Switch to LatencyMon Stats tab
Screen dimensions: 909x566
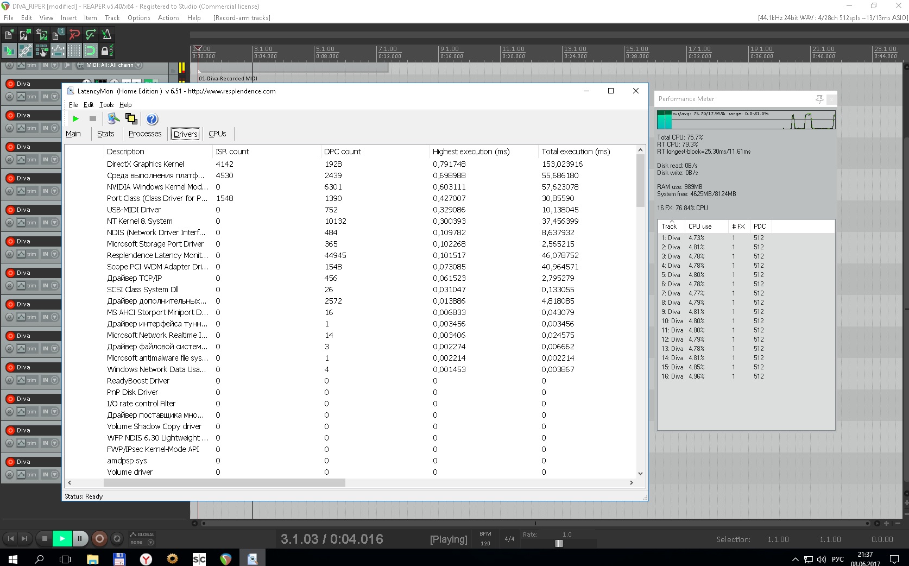(x=106, y=134)
